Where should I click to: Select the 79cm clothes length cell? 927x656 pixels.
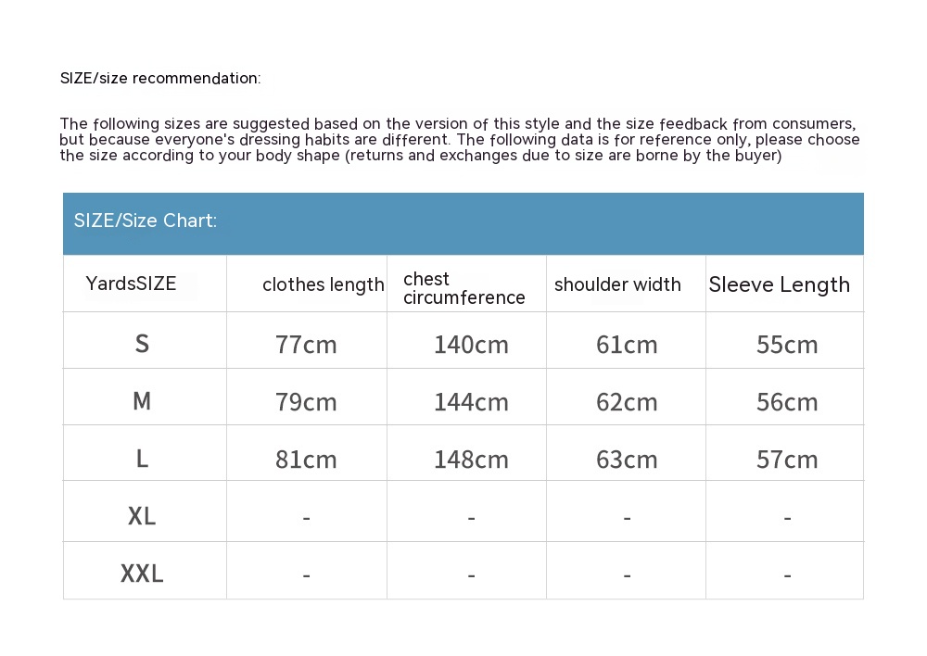(x=306, y=402)
